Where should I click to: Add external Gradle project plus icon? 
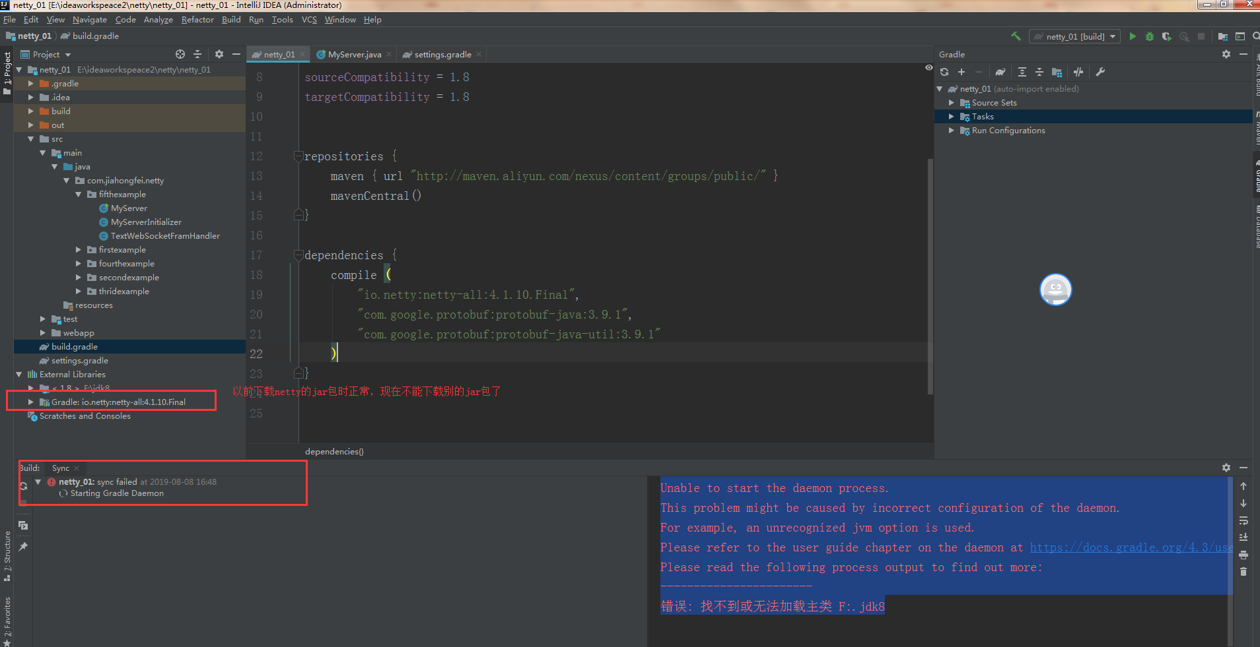pyautogui.click(x=962, y=72)
